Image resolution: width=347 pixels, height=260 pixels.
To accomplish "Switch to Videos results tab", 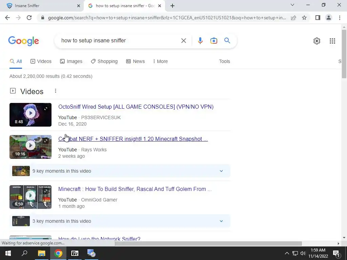I will click(41, 62).
